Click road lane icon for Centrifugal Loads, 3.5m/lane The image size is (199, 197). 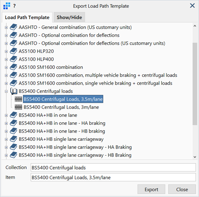point(18,99)
